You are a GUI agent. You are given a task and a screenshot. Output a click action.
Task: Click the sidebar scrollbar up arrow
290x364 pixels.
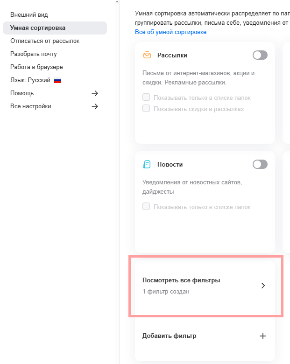point(117,2)
